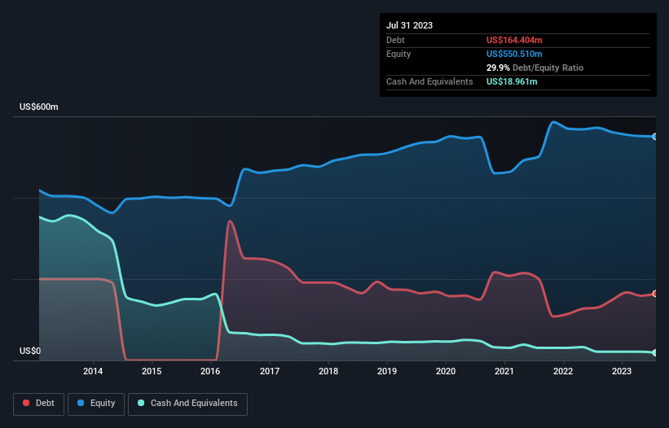Click the 2018 x-axis label
Viewport: 669px width, 428px height.
point(328,371)
